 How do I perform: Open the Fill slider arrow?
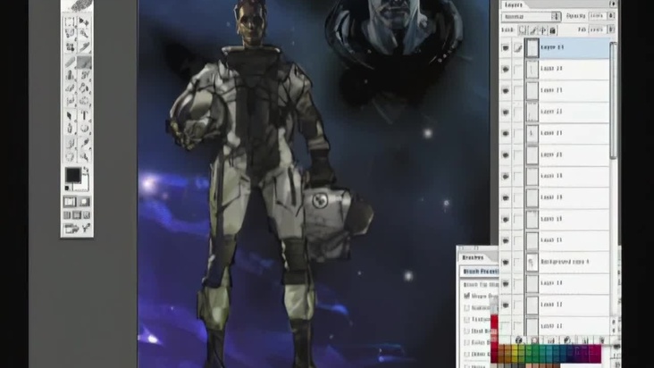(x=611, y=29)
